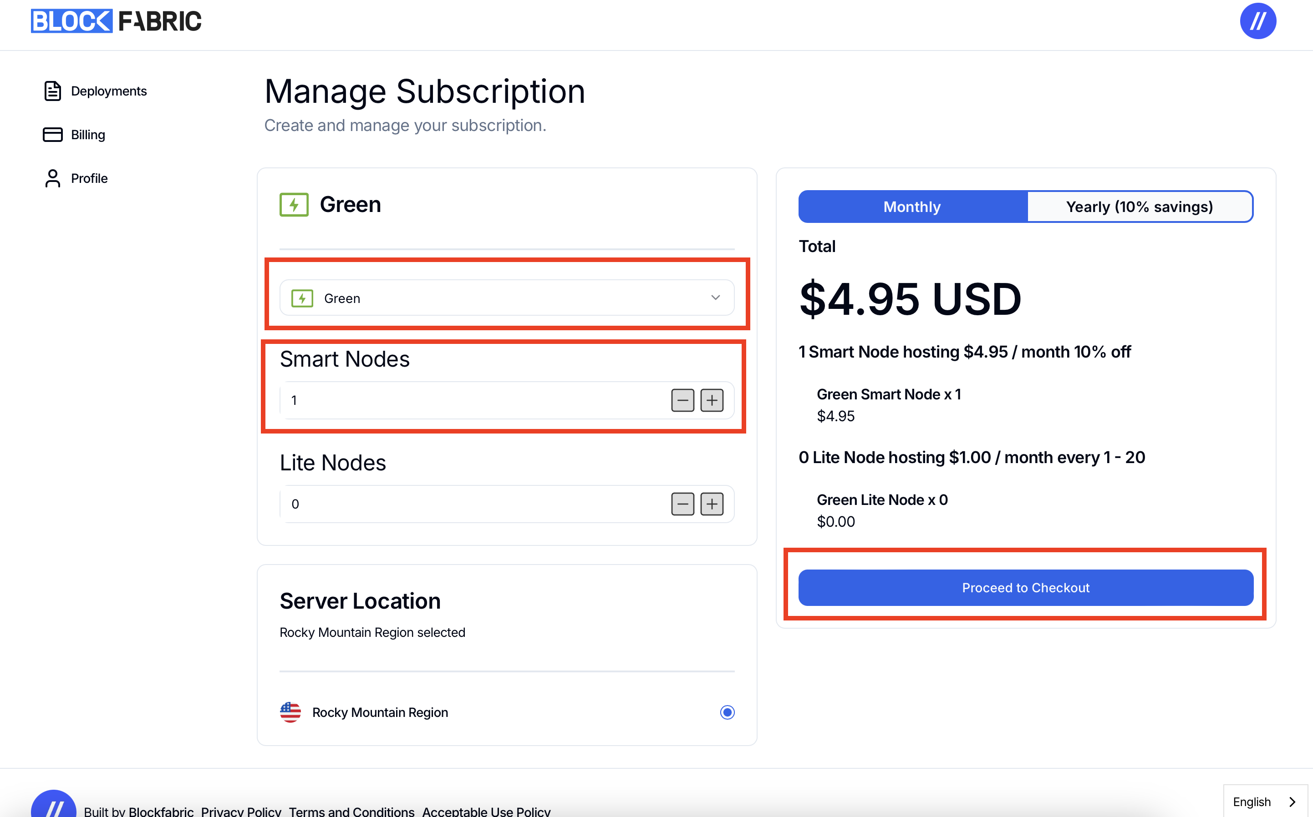Select the Rocky Mountain Region radio button
1313x817 pixels.
(x=728, y=712)
